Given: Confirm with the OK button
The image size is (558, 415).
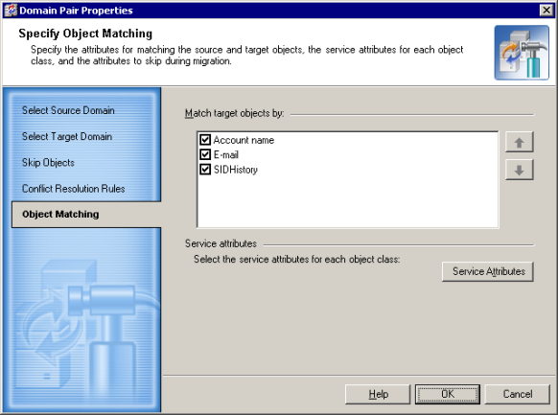Looking at the screenshot, I should point(448,394).
